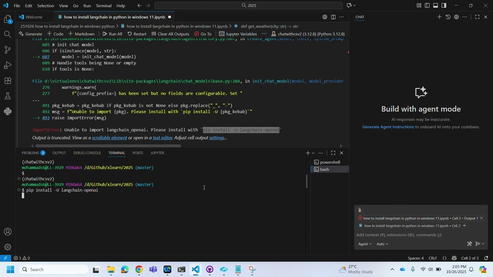Toggle bottom Panel visibility
This screenshot has height=277, width=493.
point(436,5)
